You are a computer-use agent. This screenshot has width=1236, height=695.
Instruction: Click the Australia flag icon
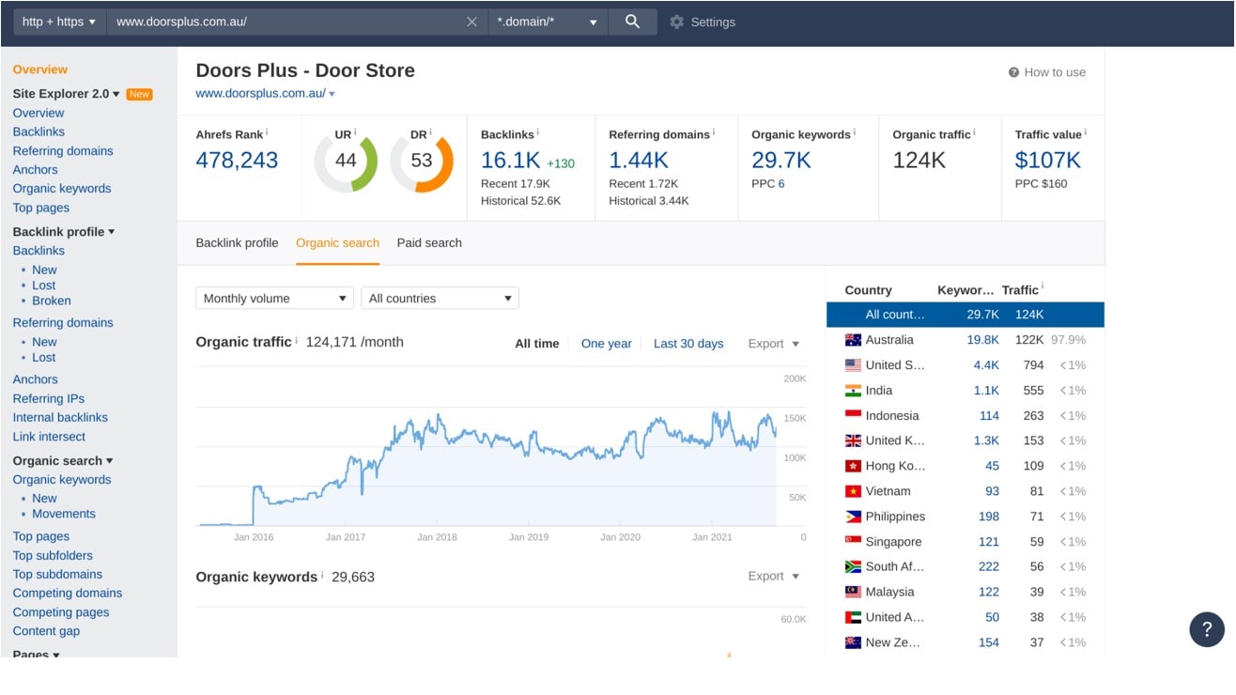[x=853, y=340]
